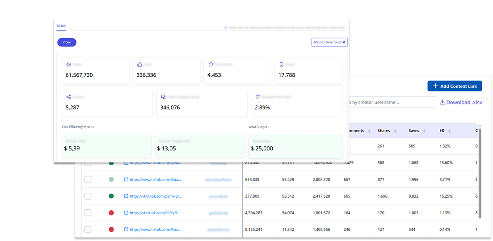Screen dimensions: 493x241
Task: Open external link icon for tiktok.com/@da row
Action: coord(126,179)
